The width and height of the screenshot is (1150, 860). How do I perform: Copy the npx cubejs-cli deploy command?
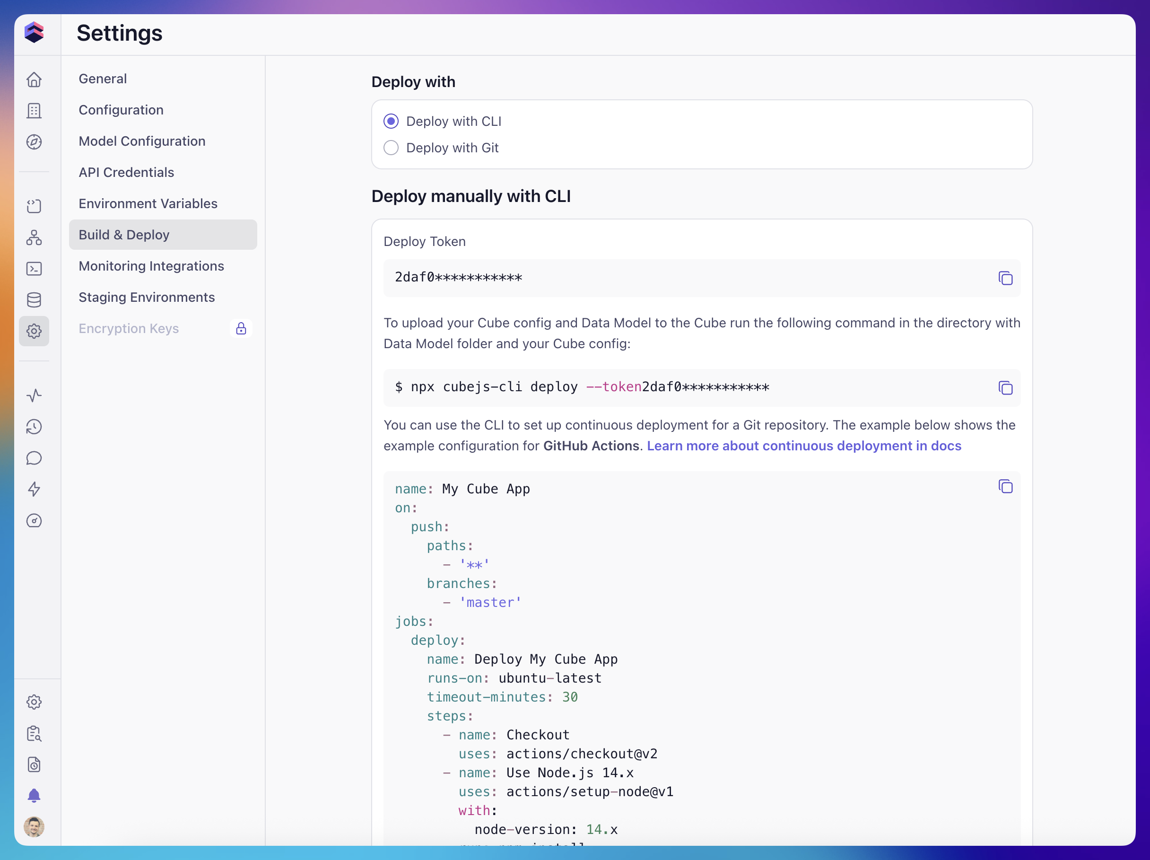1005,388
